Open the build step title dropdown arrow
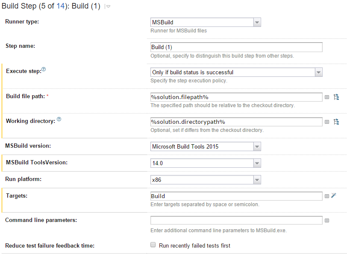The width and height of the screenshot is (347, 254). tap(108, 7)
